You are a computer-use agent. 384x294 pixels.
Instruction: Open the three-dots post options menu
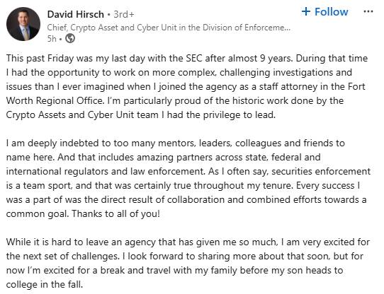(x=368, y=11)
